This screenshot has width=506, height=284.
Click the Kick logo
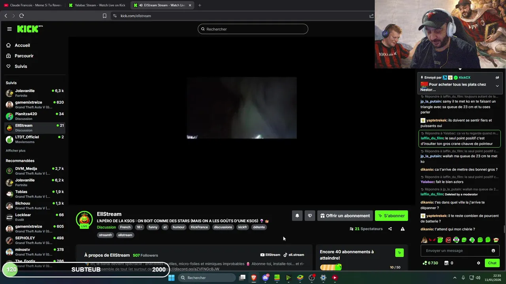pyautogui.click(x=30, y=29)
